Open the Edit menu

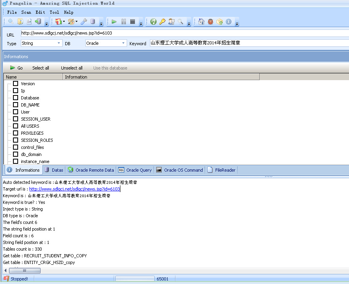pos(40,13)
